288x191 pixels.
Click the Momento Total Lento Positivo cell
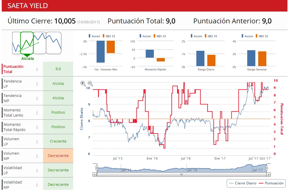[58, 113]
